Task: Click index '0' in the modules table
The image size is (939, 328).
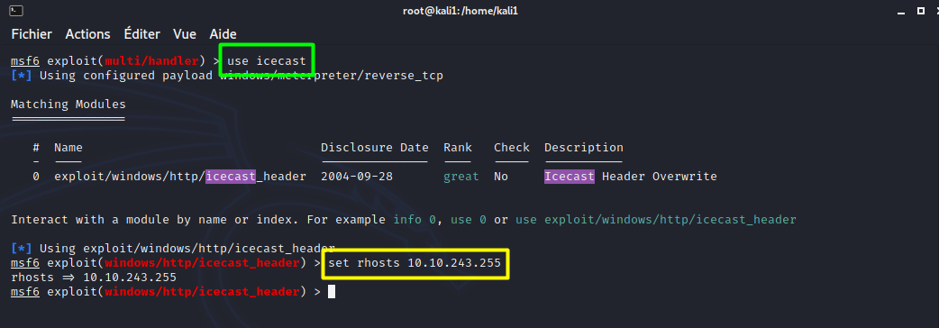Action: [36, 177]
